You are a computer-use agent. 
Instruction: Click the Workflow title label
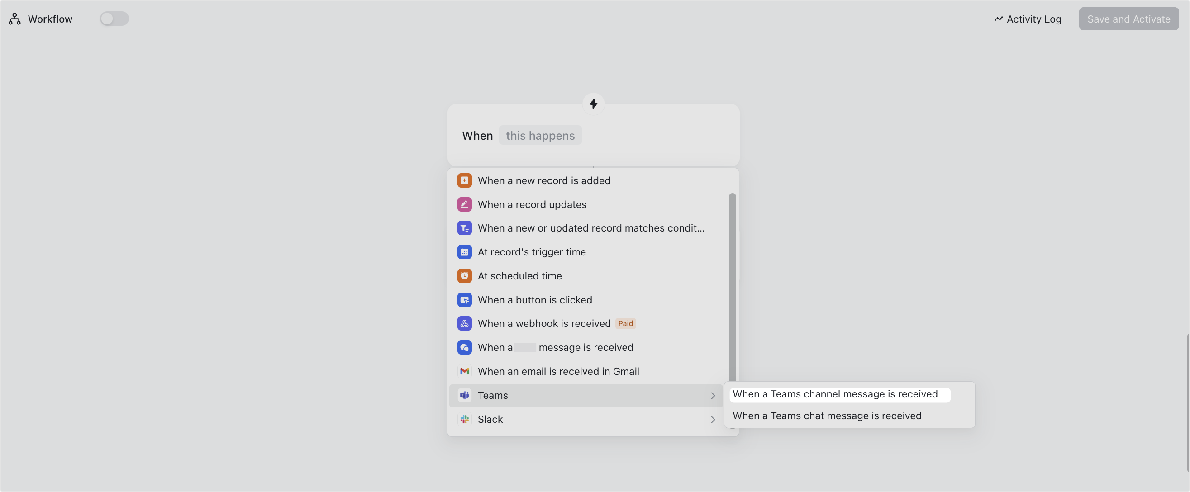50,19
